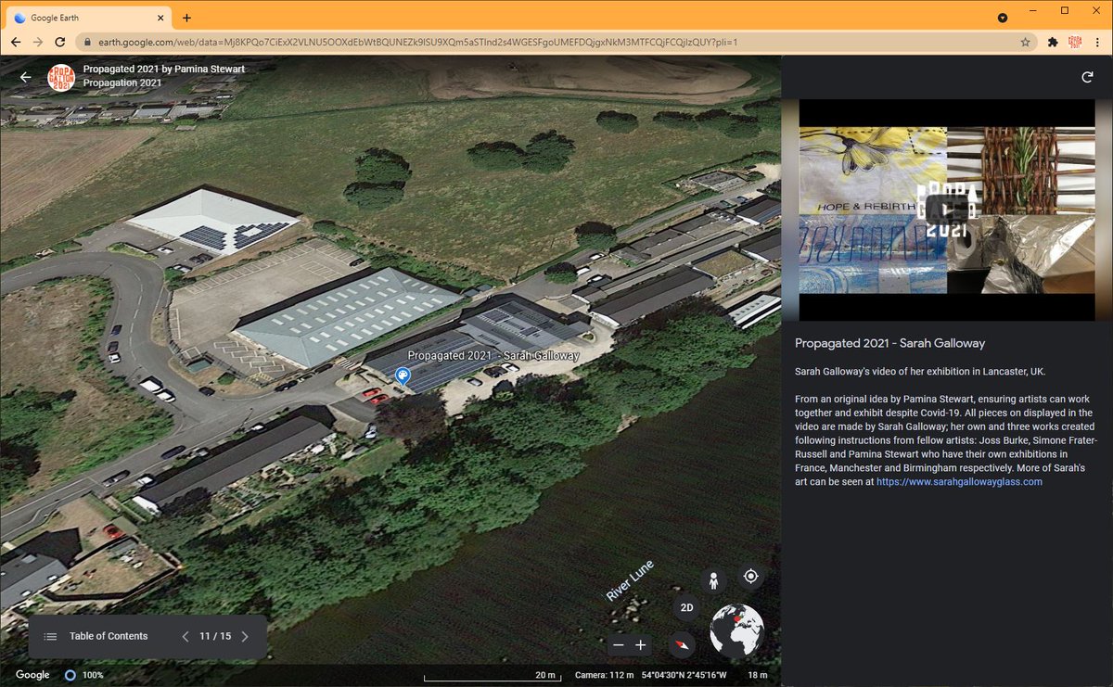Go back using the arrow in Earth header

pyautogui.click(x=25, y=77)
